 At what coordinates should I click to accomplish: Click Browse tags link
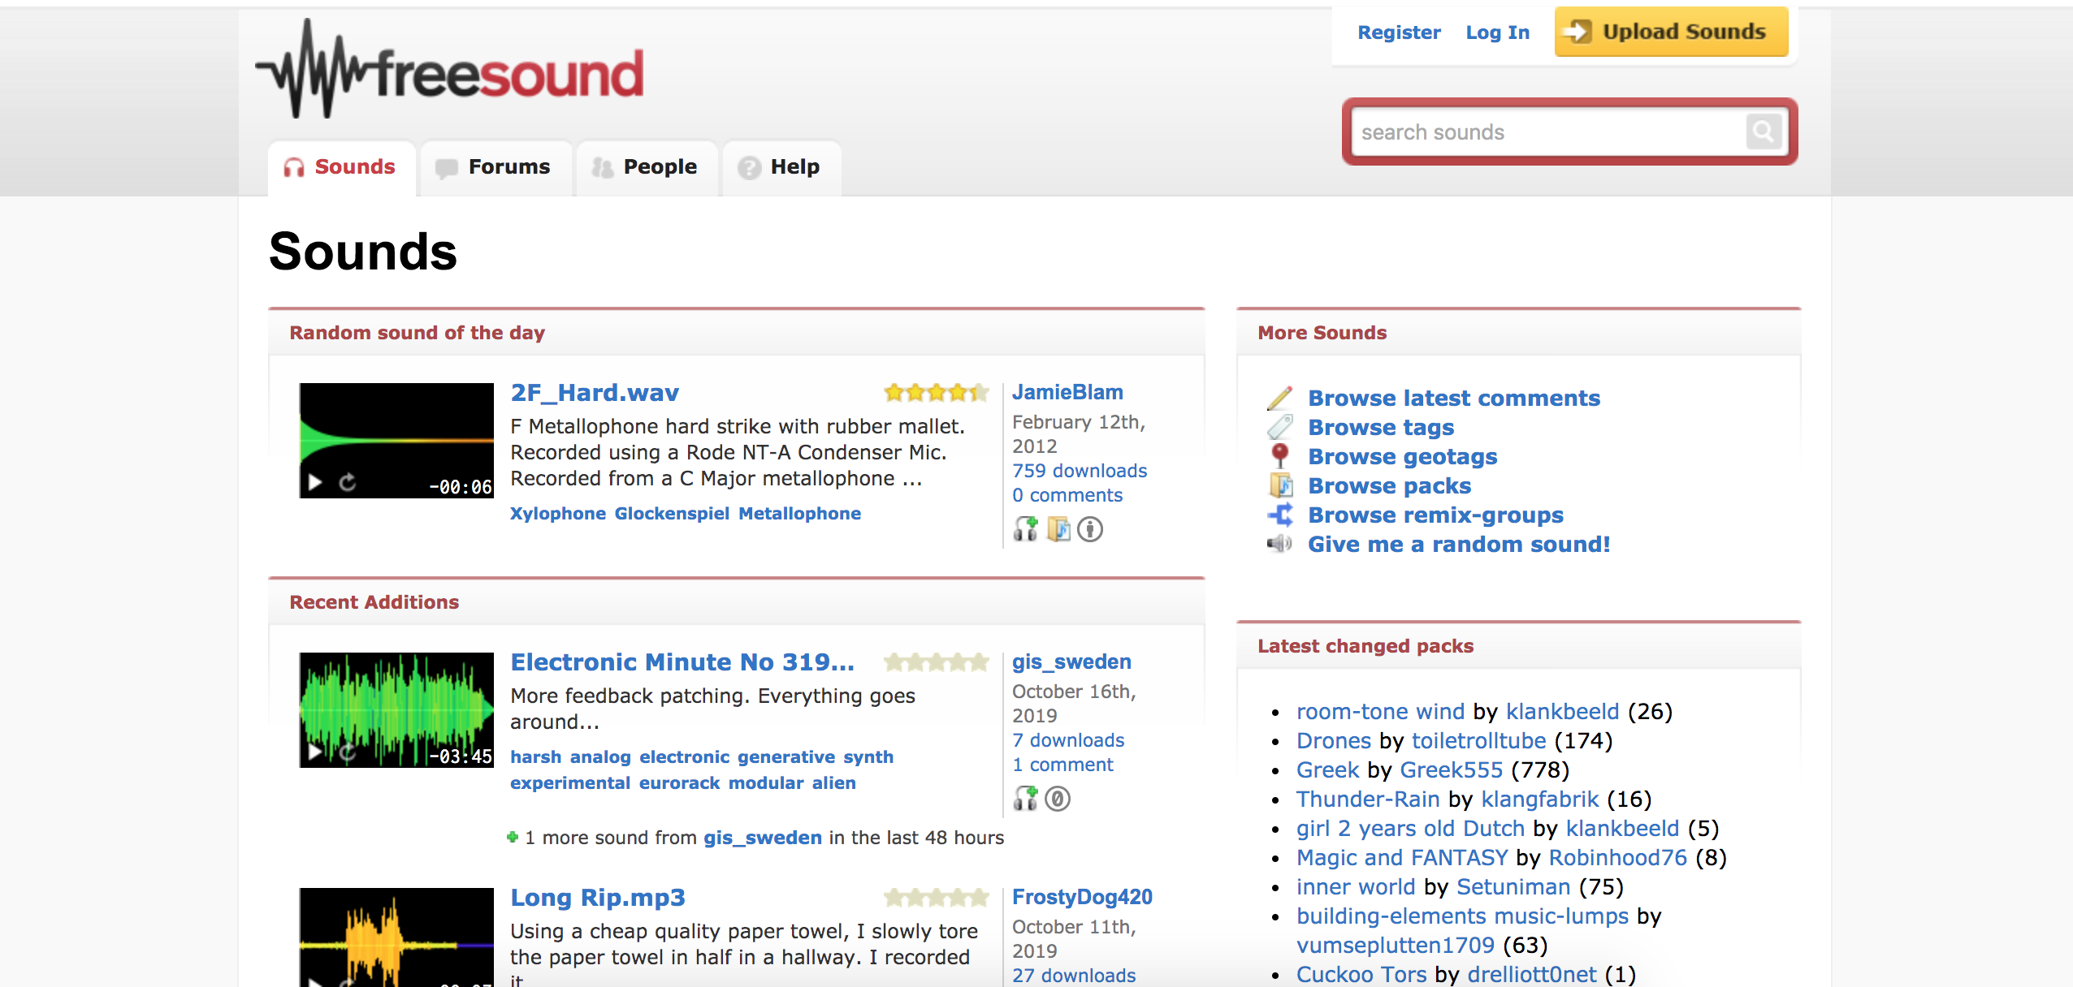tap(1381, 428)
